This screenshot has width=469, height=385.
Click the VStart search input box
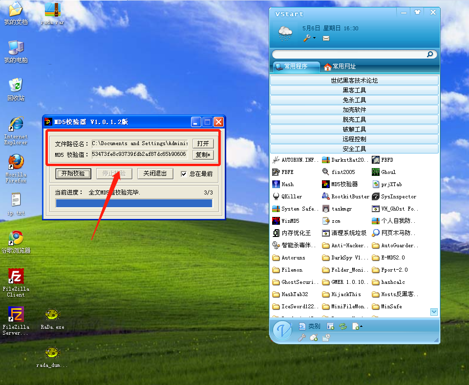point(349,54)
